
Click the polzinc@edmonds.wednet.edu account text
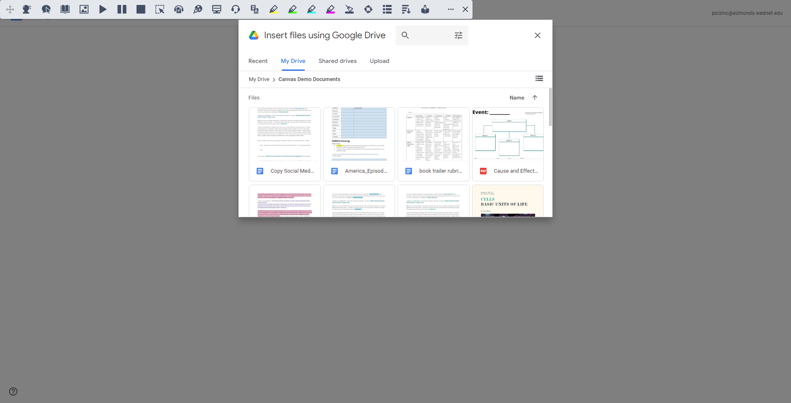point(747,13)
